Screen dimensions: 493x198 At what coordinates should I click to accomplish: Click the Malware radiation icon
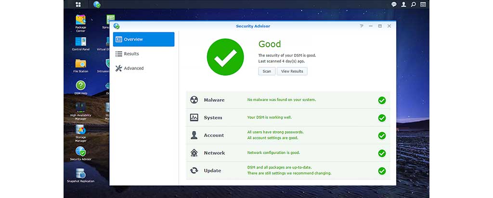pyautogui.click(x=194, y=100)
